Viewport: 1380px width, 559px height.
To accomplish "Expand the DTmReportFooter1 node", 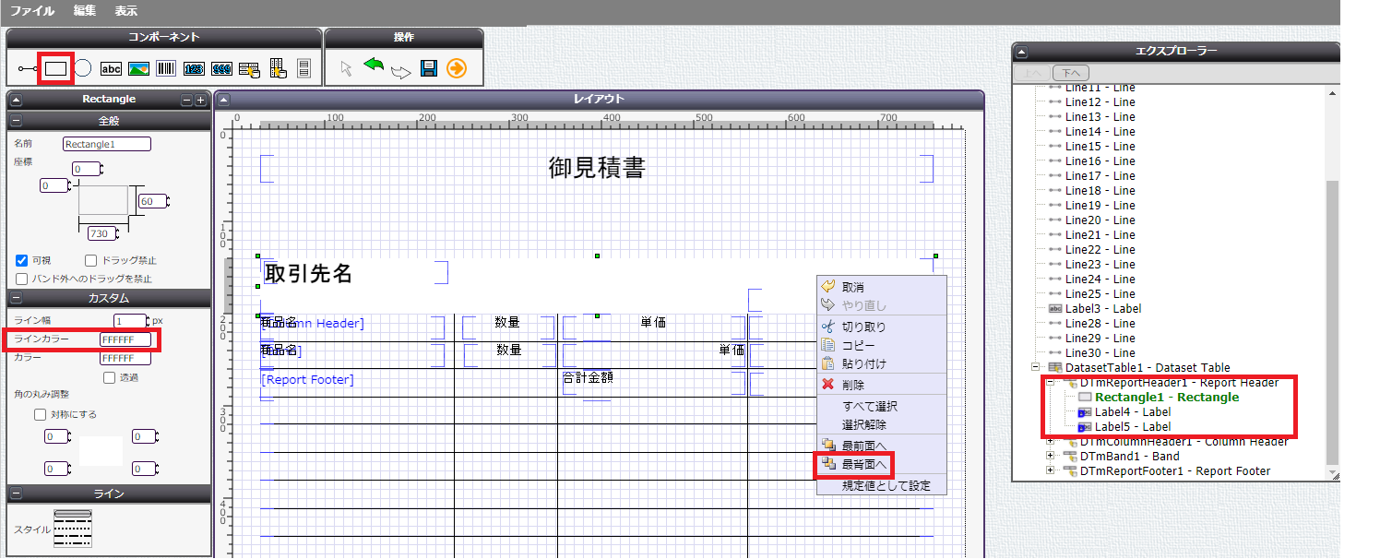I will [x=1051, y=470].
